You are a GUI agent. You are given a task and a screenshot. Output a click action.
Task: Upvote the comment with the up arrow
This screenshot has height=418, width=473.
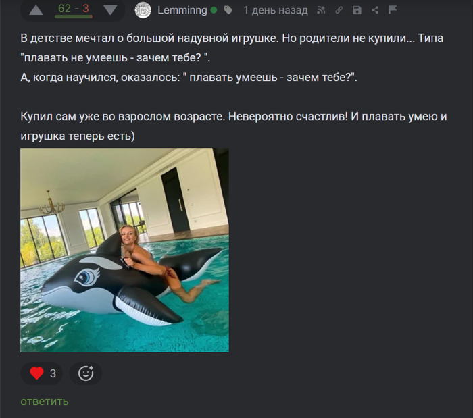tap(36, 11)
